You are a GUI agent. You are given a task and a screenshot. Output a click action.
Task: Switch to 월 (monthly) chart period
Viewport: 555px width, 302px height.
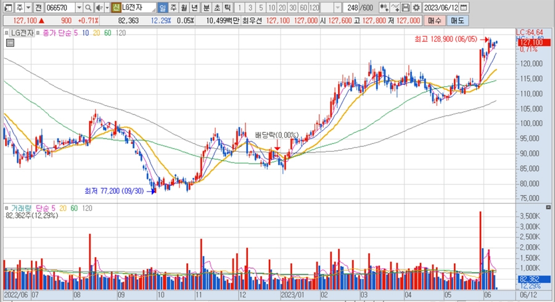[184, 8]
